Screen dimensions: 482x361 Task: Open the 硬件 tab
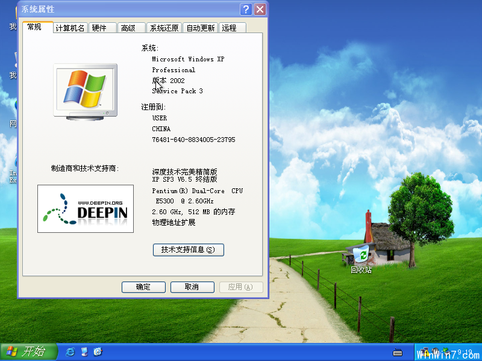(102, 28)
